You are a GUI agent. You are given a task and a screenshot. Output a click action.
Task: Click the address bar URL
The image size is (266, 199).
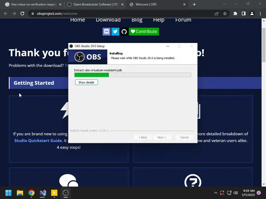(x=57, y=13)
